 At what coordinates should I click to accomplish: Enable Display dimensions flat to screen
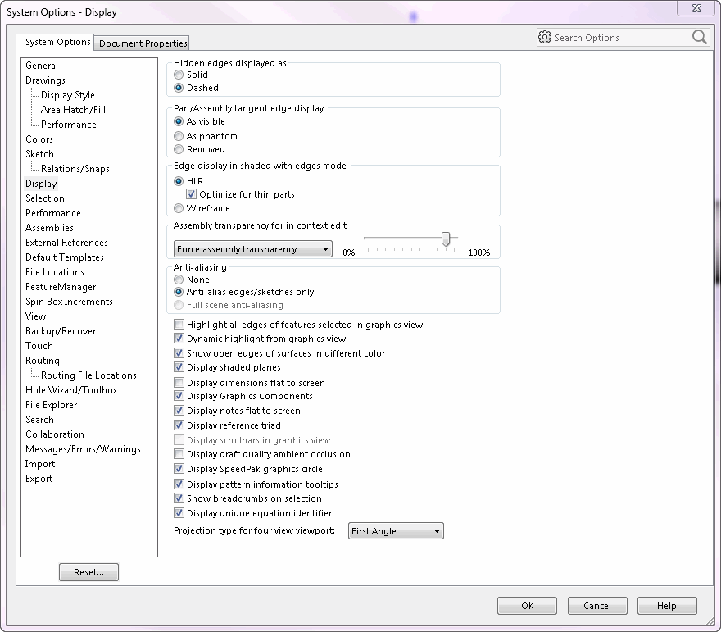(x=179, y=383)
